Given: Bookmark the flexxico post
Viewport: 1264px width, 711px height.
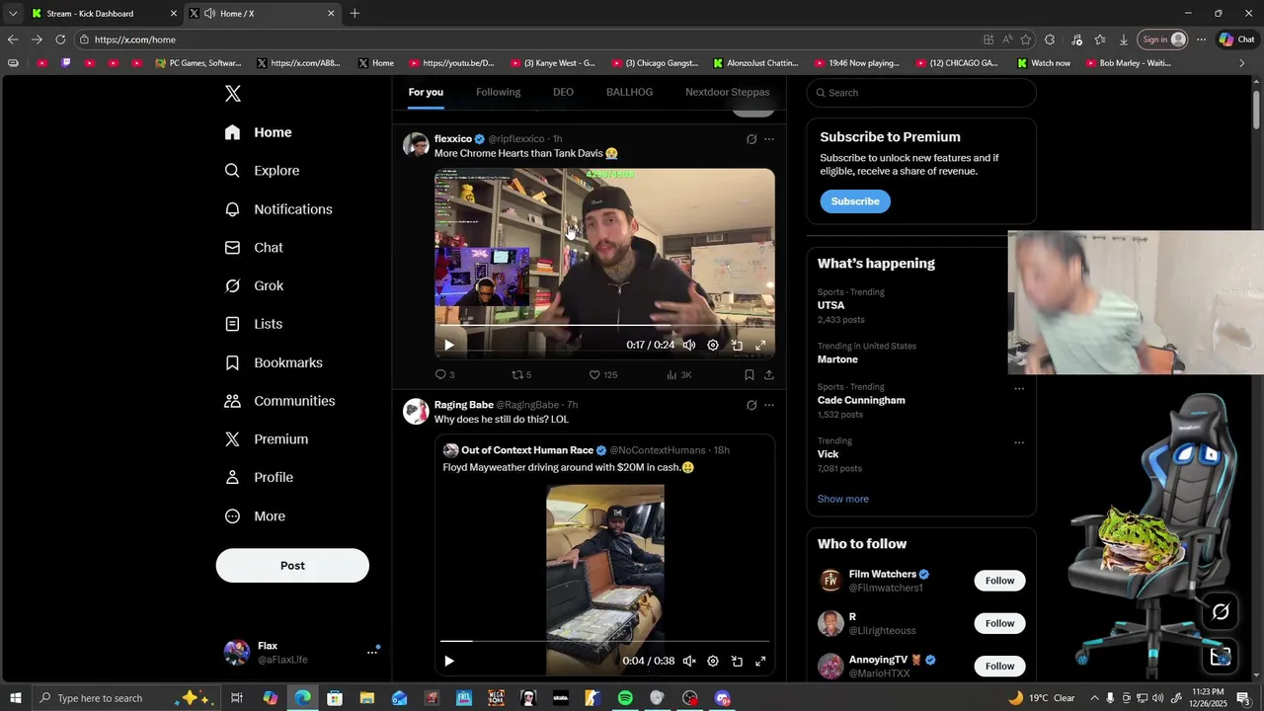Looking at the screenshot, I should (749, 375).
